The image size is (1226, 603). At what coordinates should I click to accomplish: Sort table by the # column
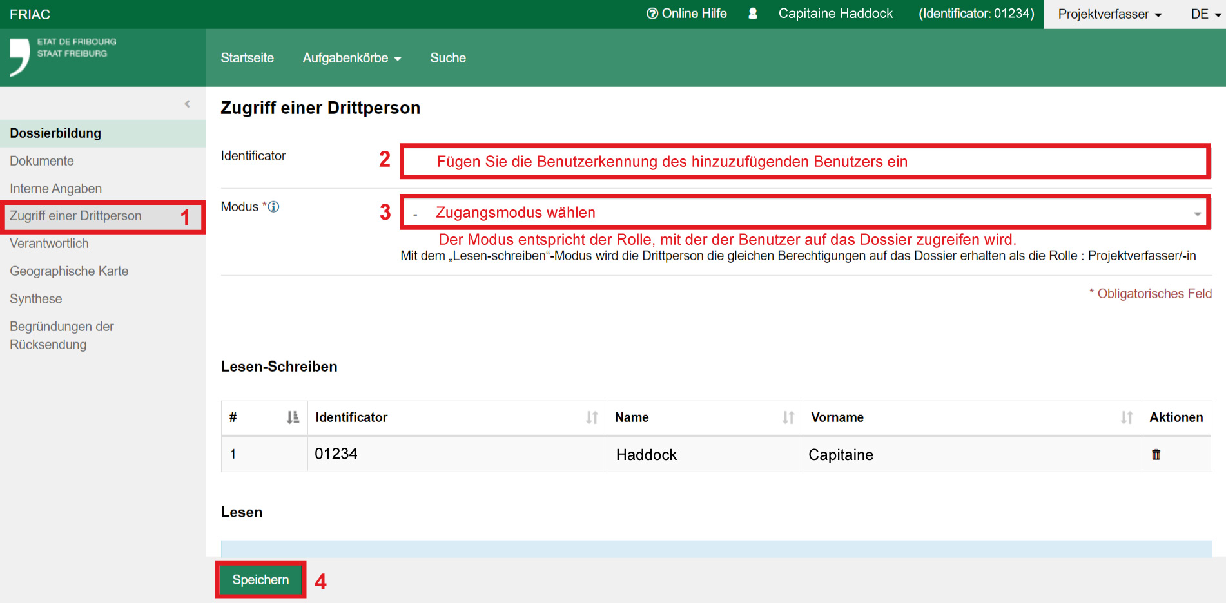(x=293, y=417)
